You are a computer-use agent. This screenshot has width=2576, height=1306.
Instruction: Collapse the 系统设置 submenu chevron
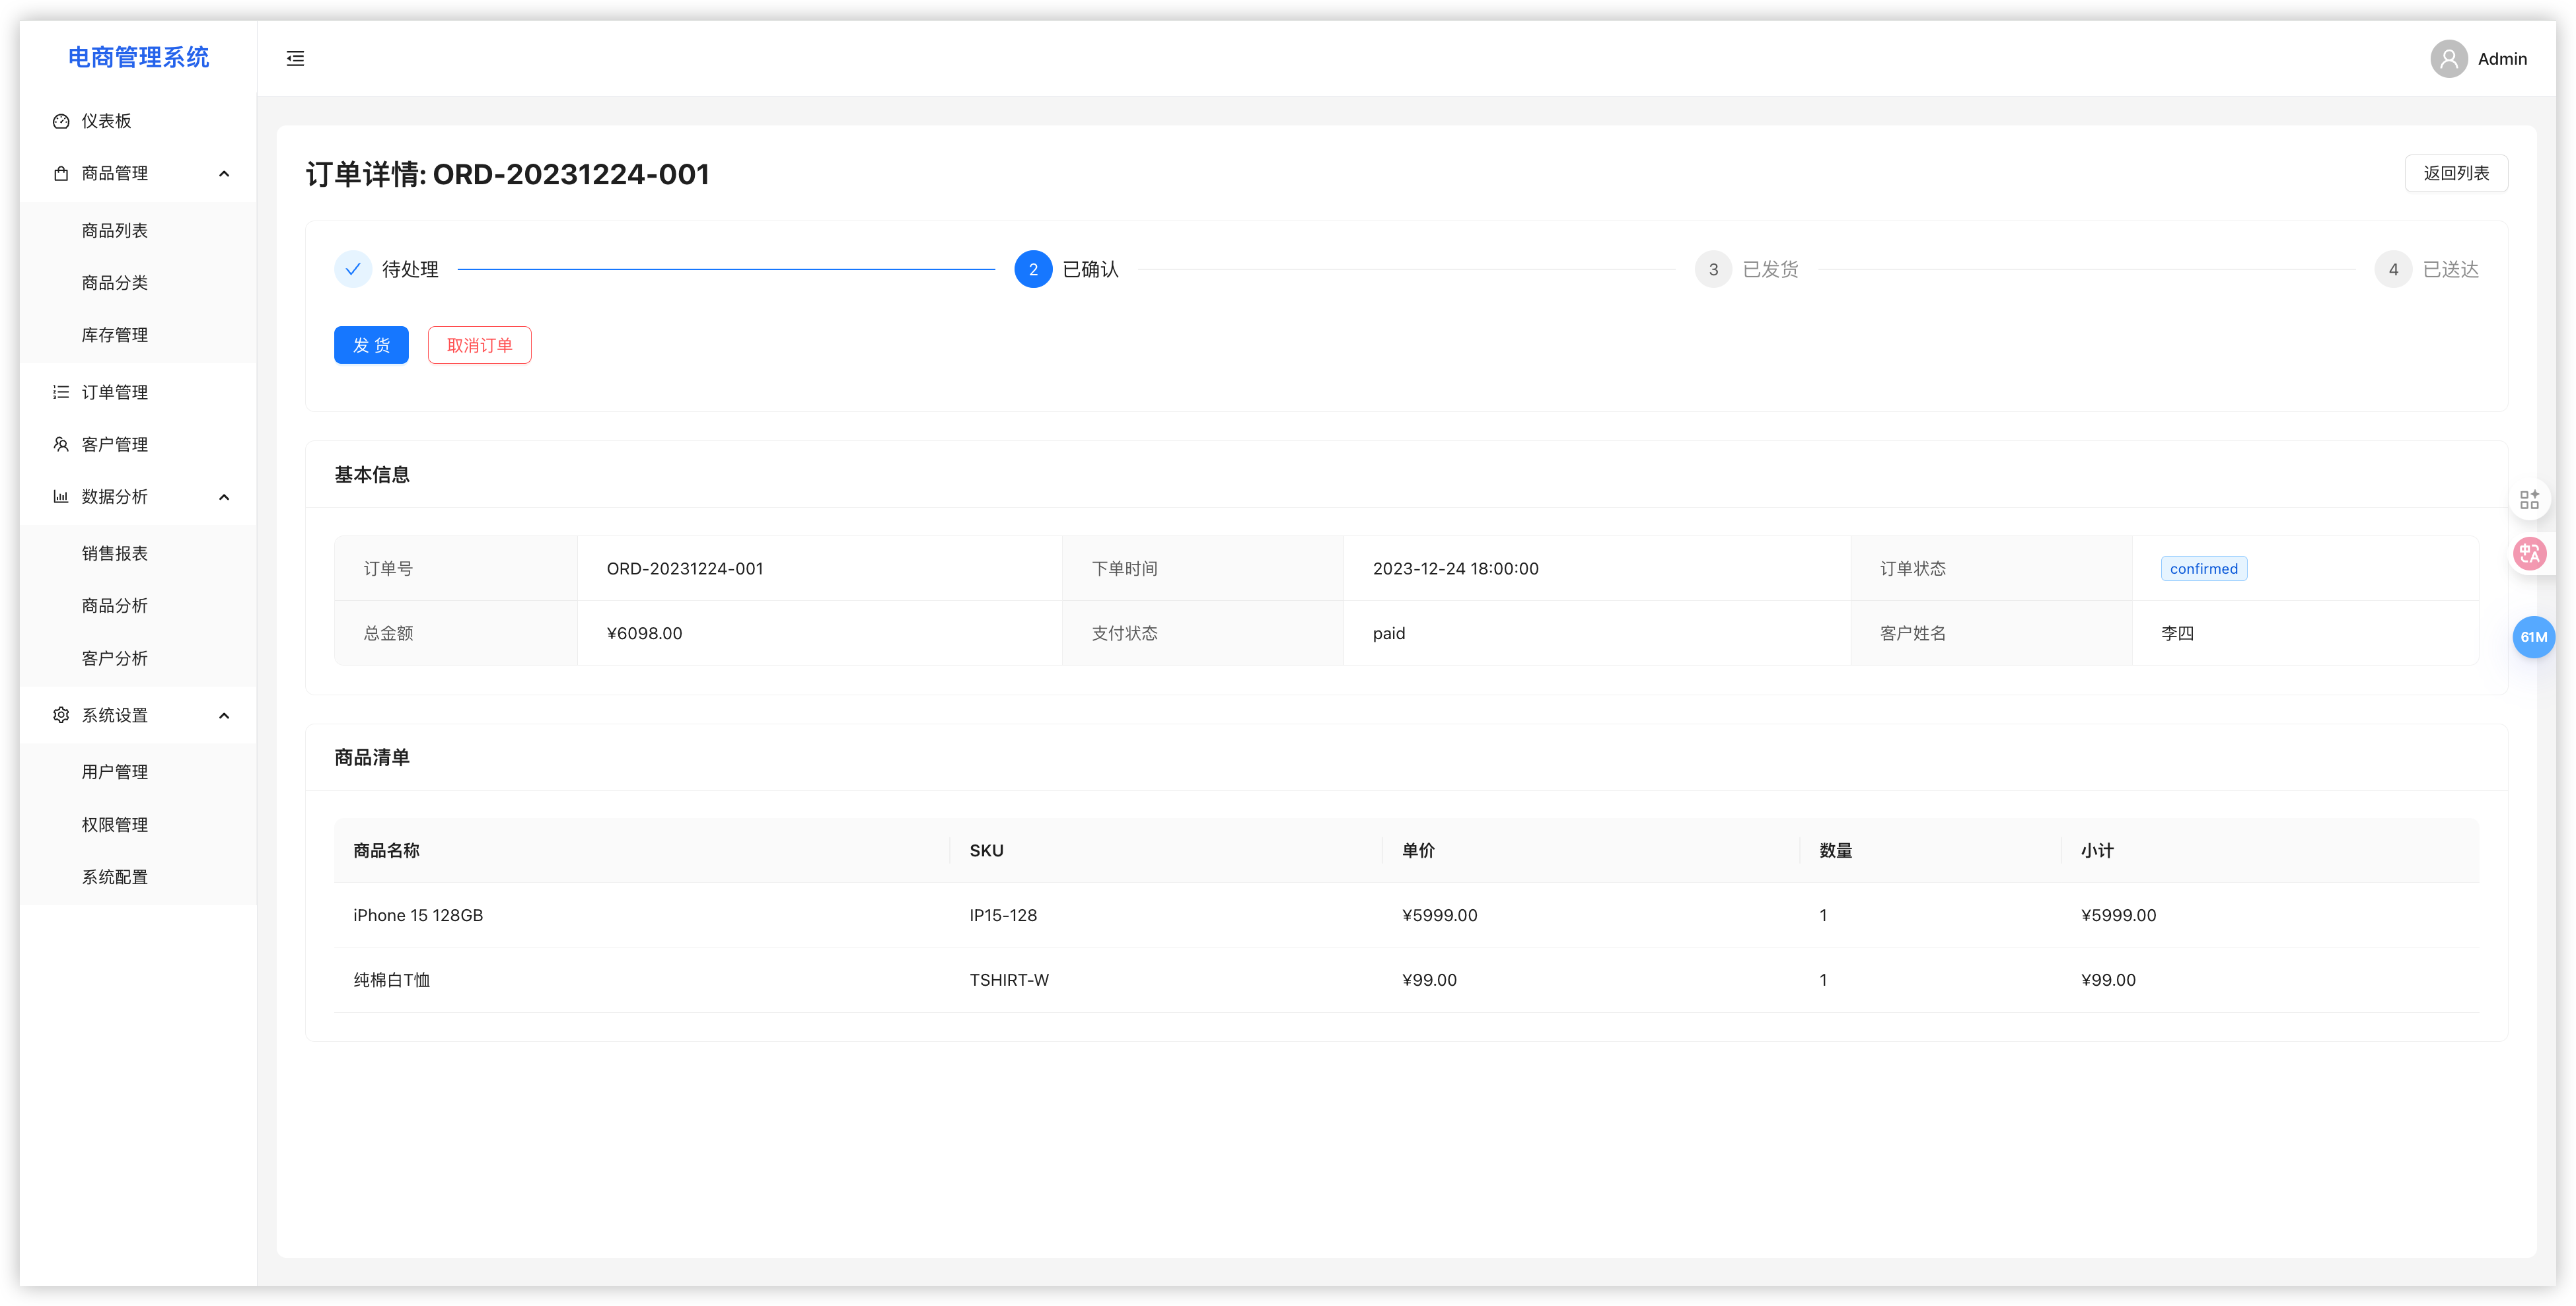[224, 716]
